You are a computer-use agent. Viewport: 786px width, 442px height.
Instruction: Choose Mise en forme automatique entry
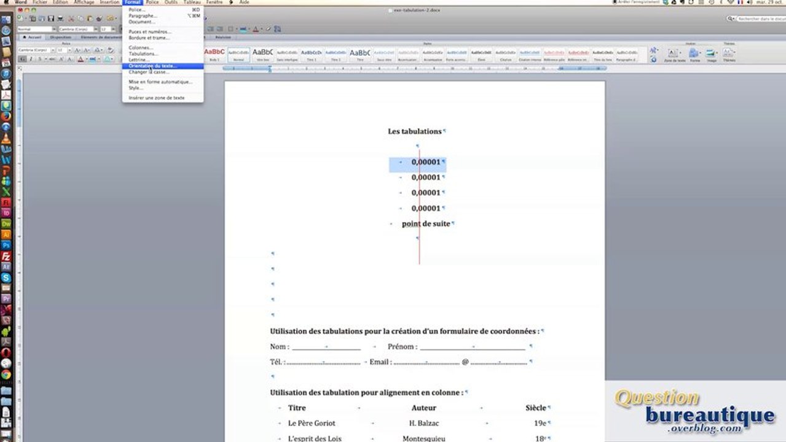click(163, 82)
